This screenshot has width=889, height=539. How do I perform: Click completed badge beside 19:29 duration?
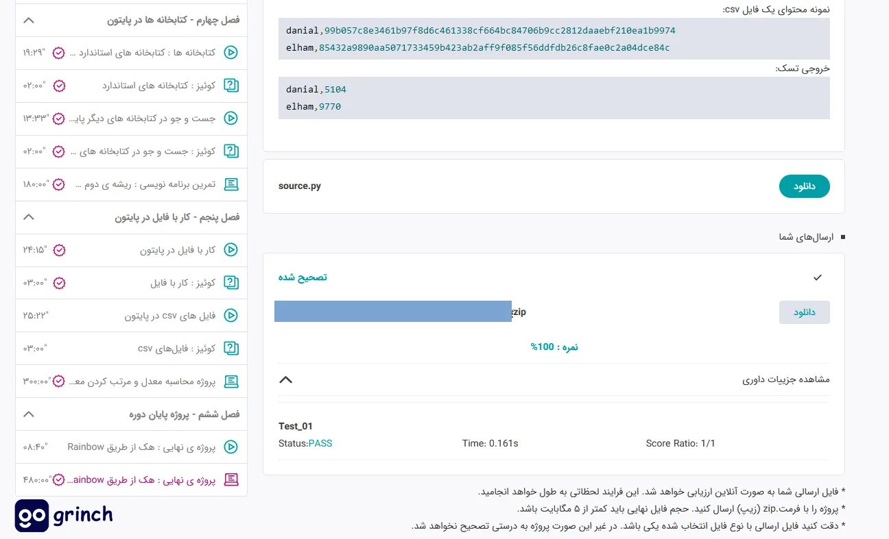coord(59,53)
